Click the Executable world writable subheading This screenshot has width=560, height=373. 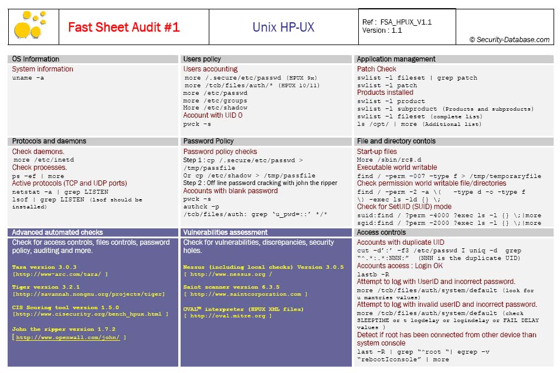point(397,167)
